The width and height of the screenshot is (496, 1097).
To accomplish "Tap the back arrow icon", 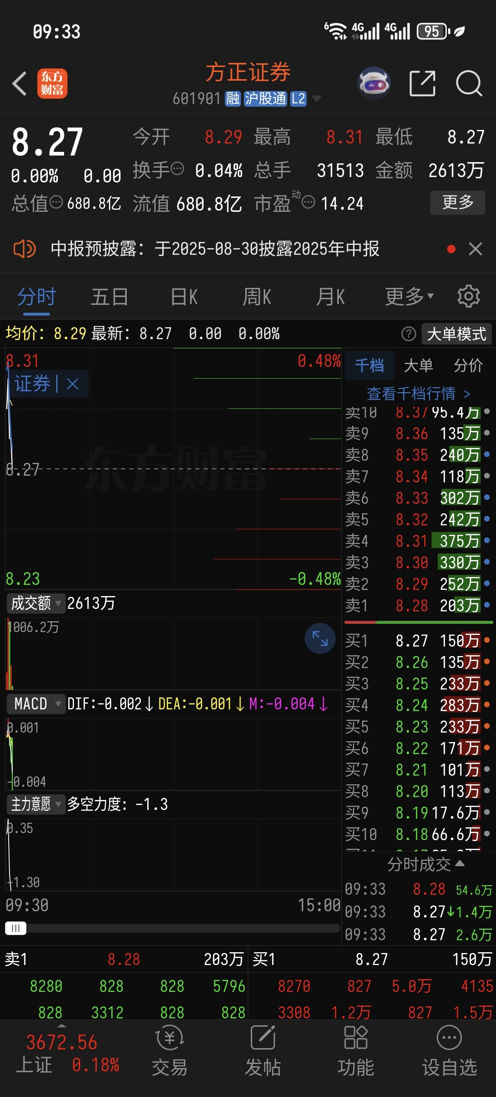I will coord(19,84).
